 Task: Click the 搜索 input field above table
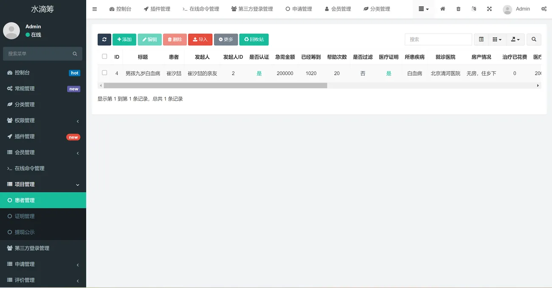click(438, 39)
